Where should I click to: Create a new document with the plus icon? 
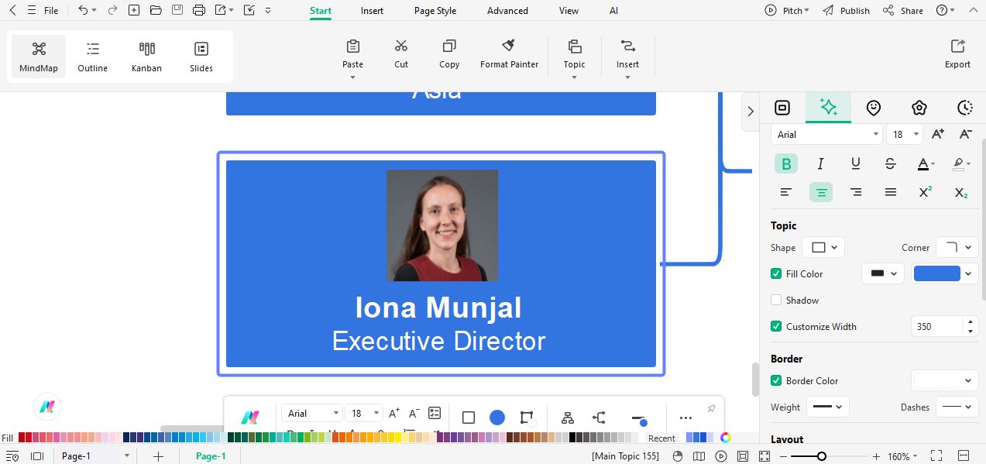pos(134,11)
